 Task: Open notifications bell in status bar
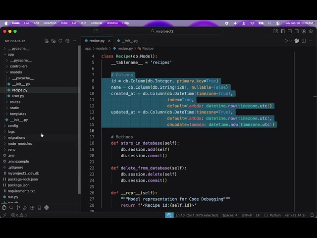click(312, 215)
